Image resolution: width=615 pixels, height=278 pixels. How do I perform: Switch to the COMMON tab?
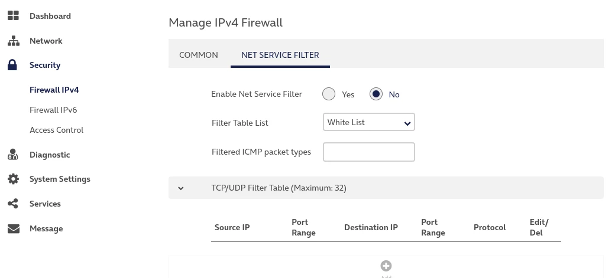[199, 55]
